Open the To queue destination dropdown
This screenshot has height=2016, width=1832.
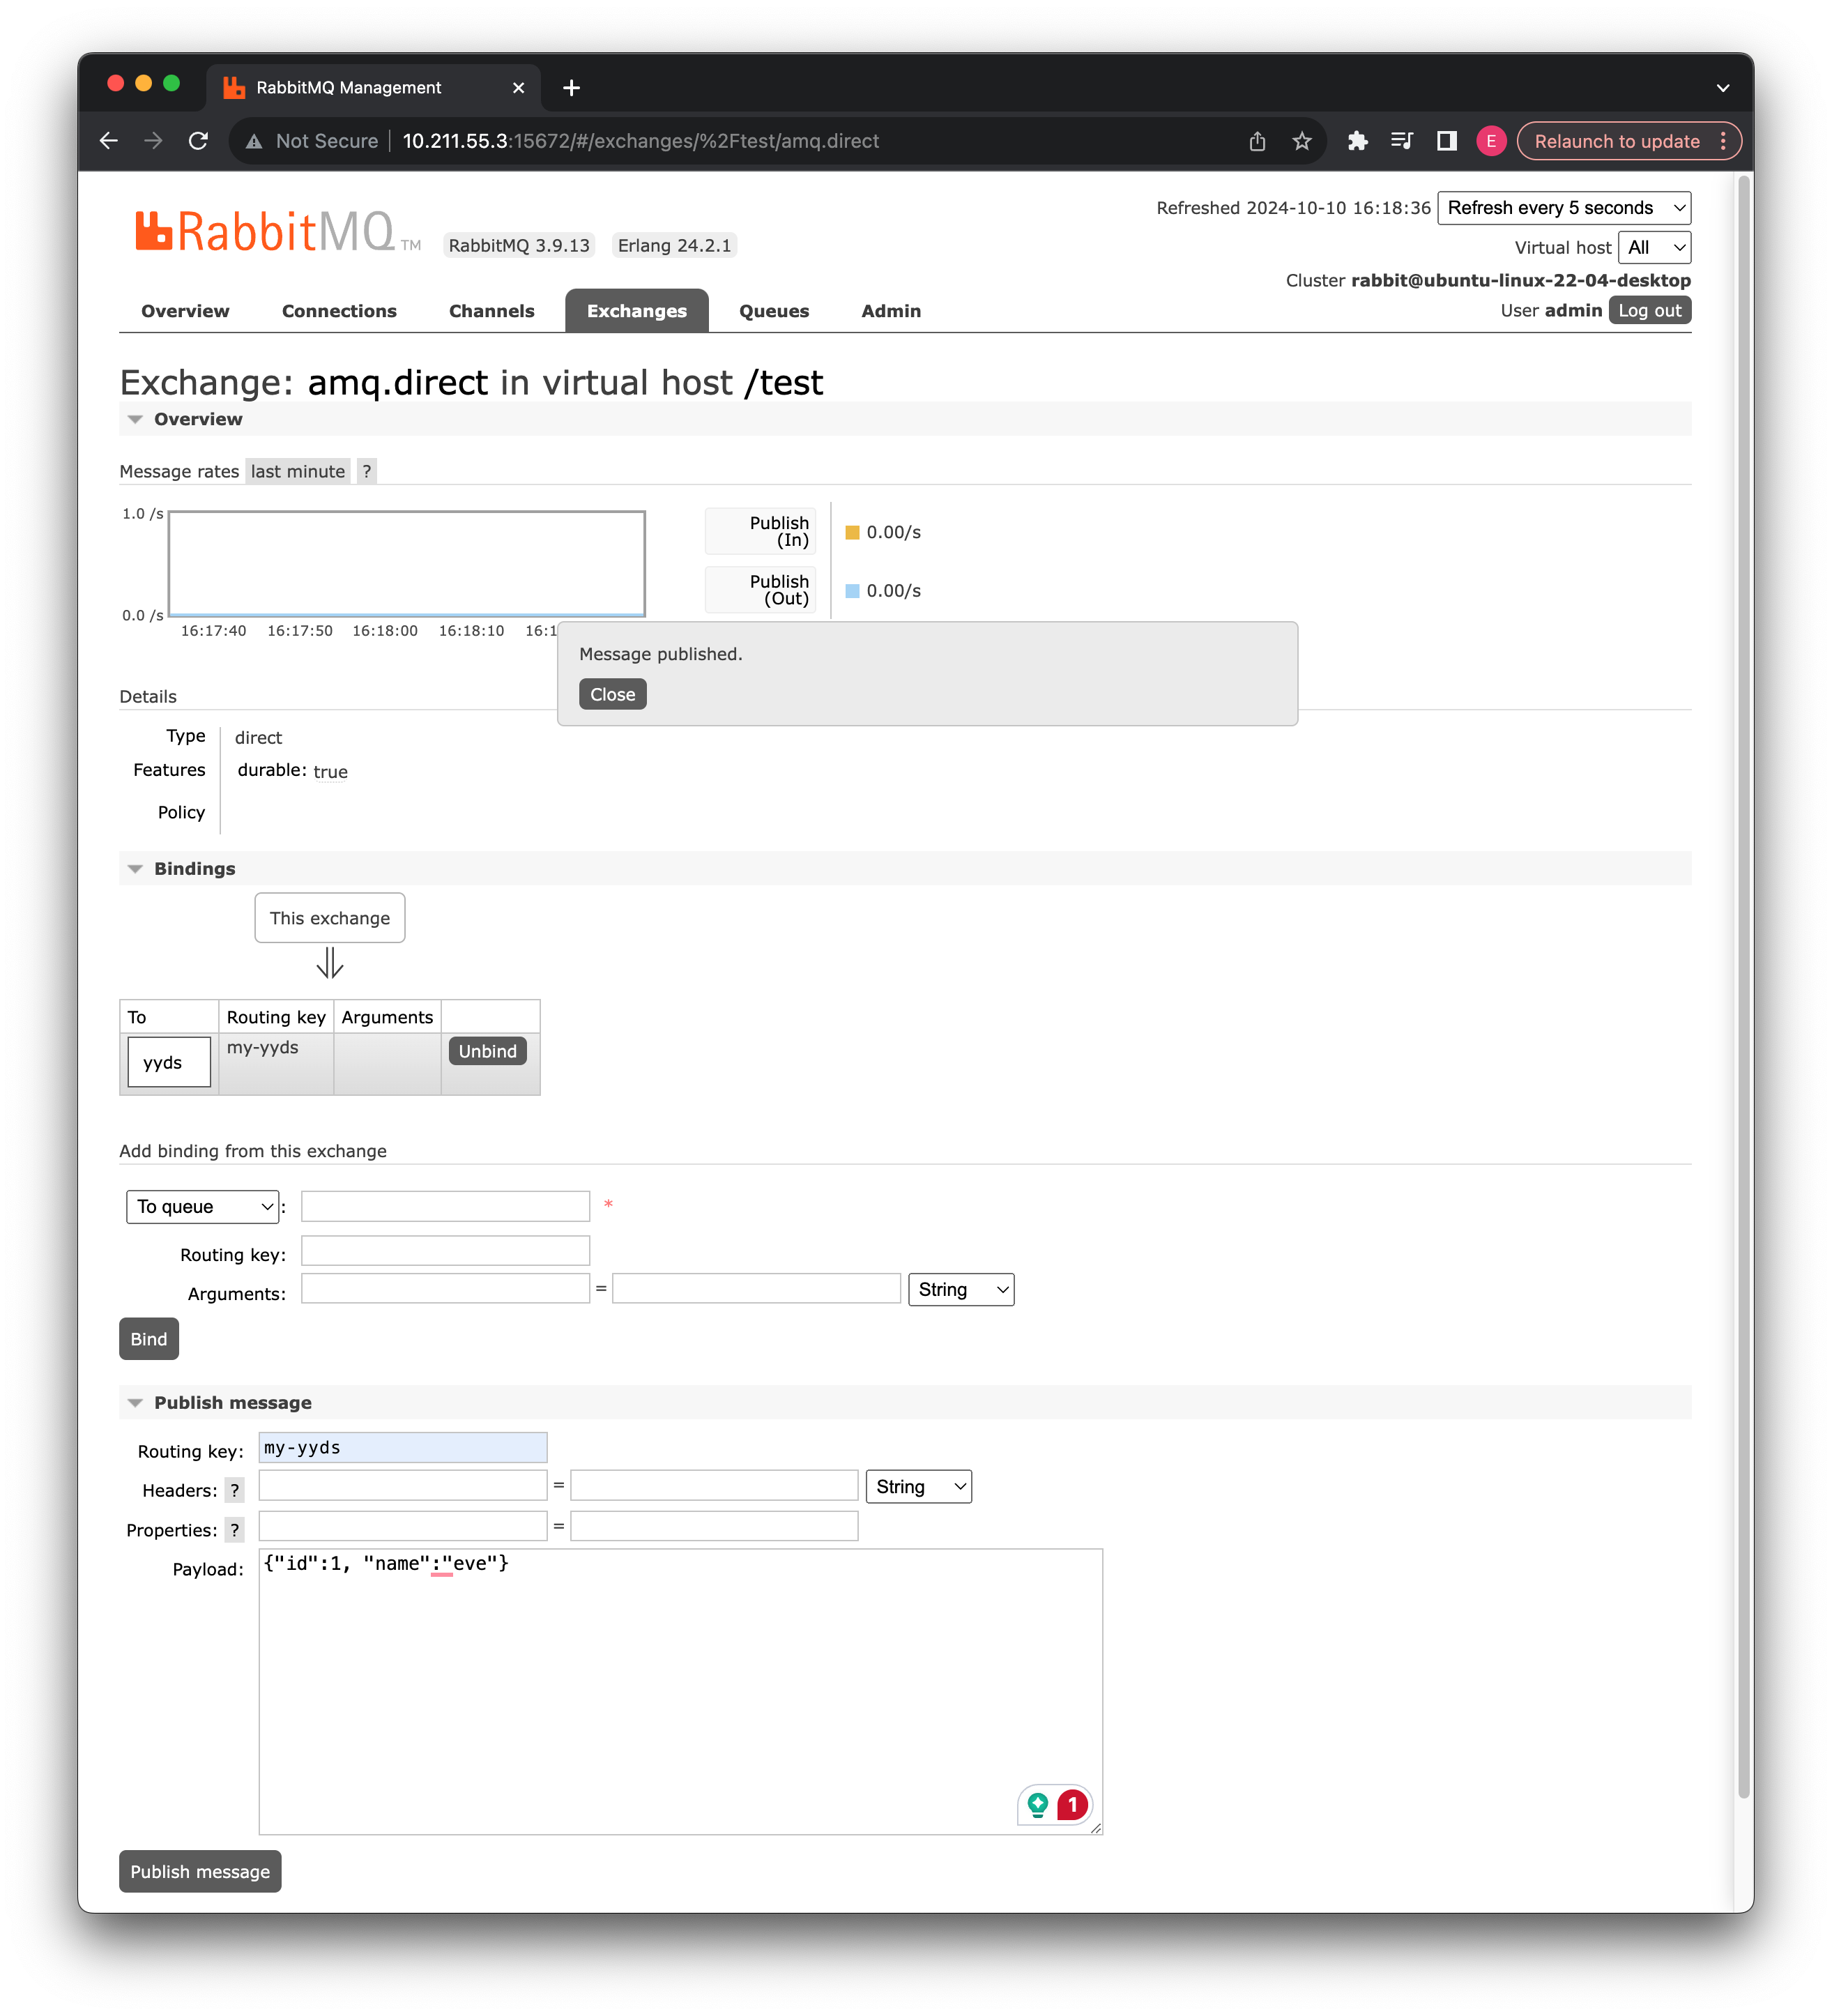[x=202, y=1206]
